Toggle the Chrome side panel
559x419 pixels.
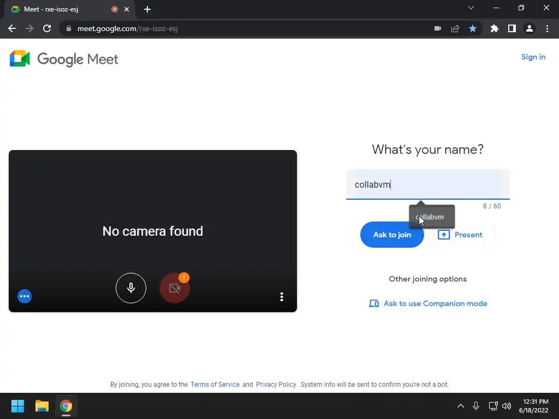tap(512, 28)
